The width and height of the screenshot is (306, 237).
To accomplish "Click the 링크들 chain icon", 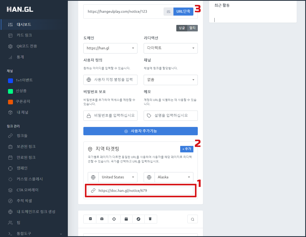I will pos(10,136).
